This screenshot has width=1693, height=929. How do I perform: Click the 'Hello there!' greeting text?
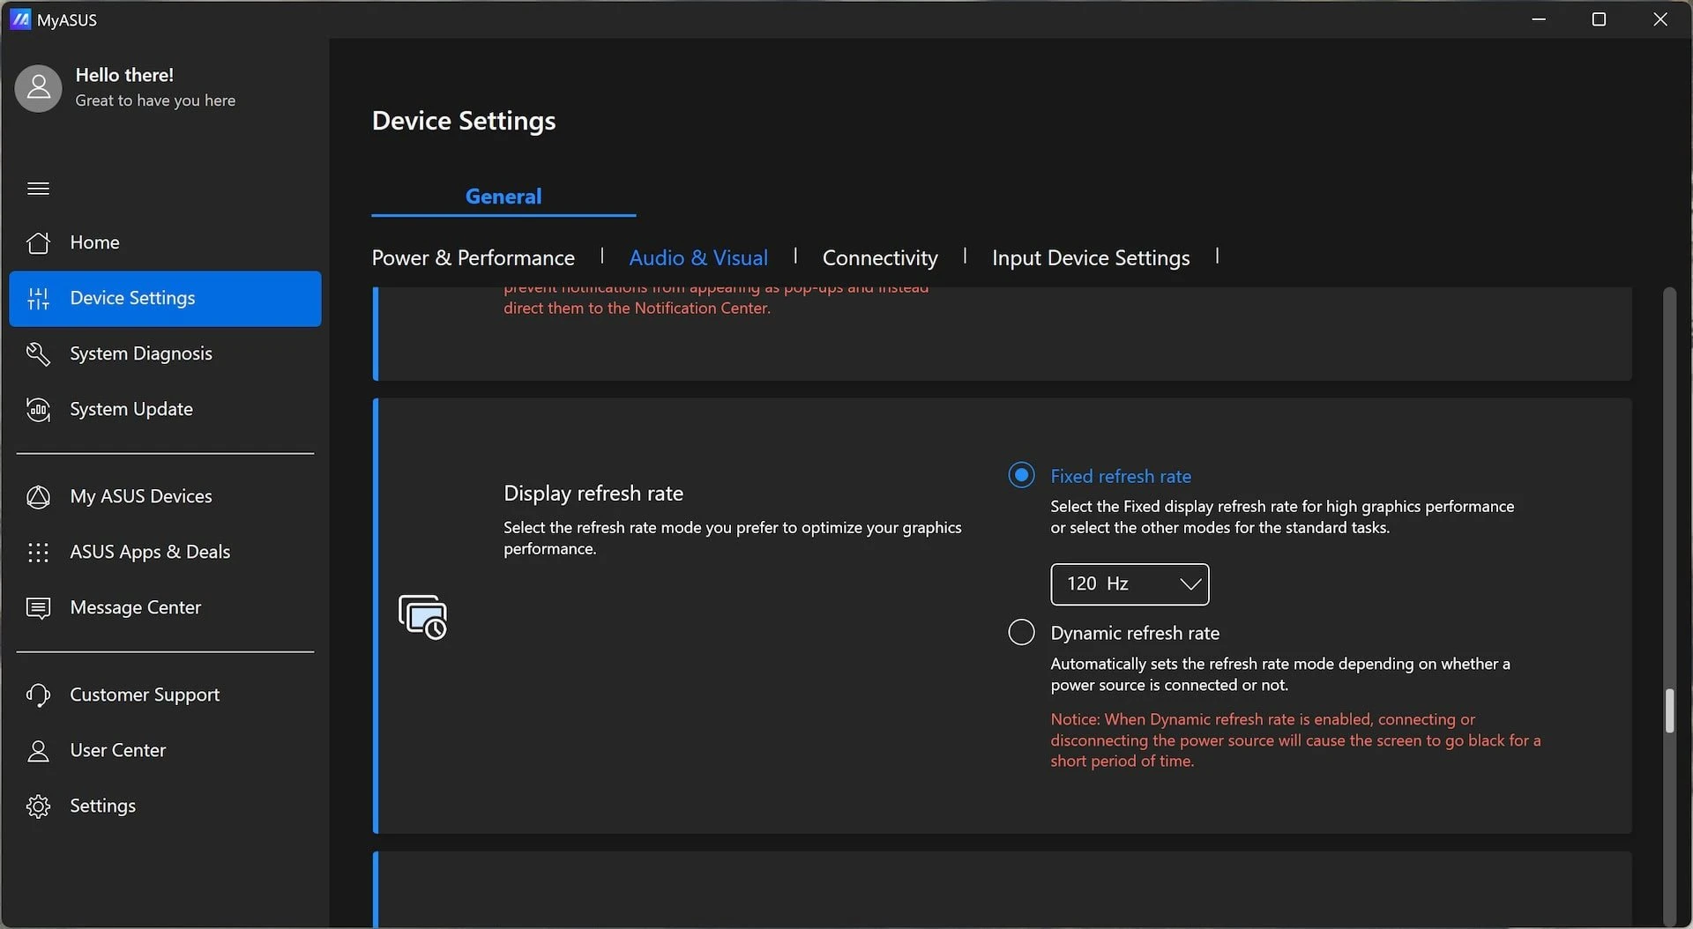click(124, 75)
